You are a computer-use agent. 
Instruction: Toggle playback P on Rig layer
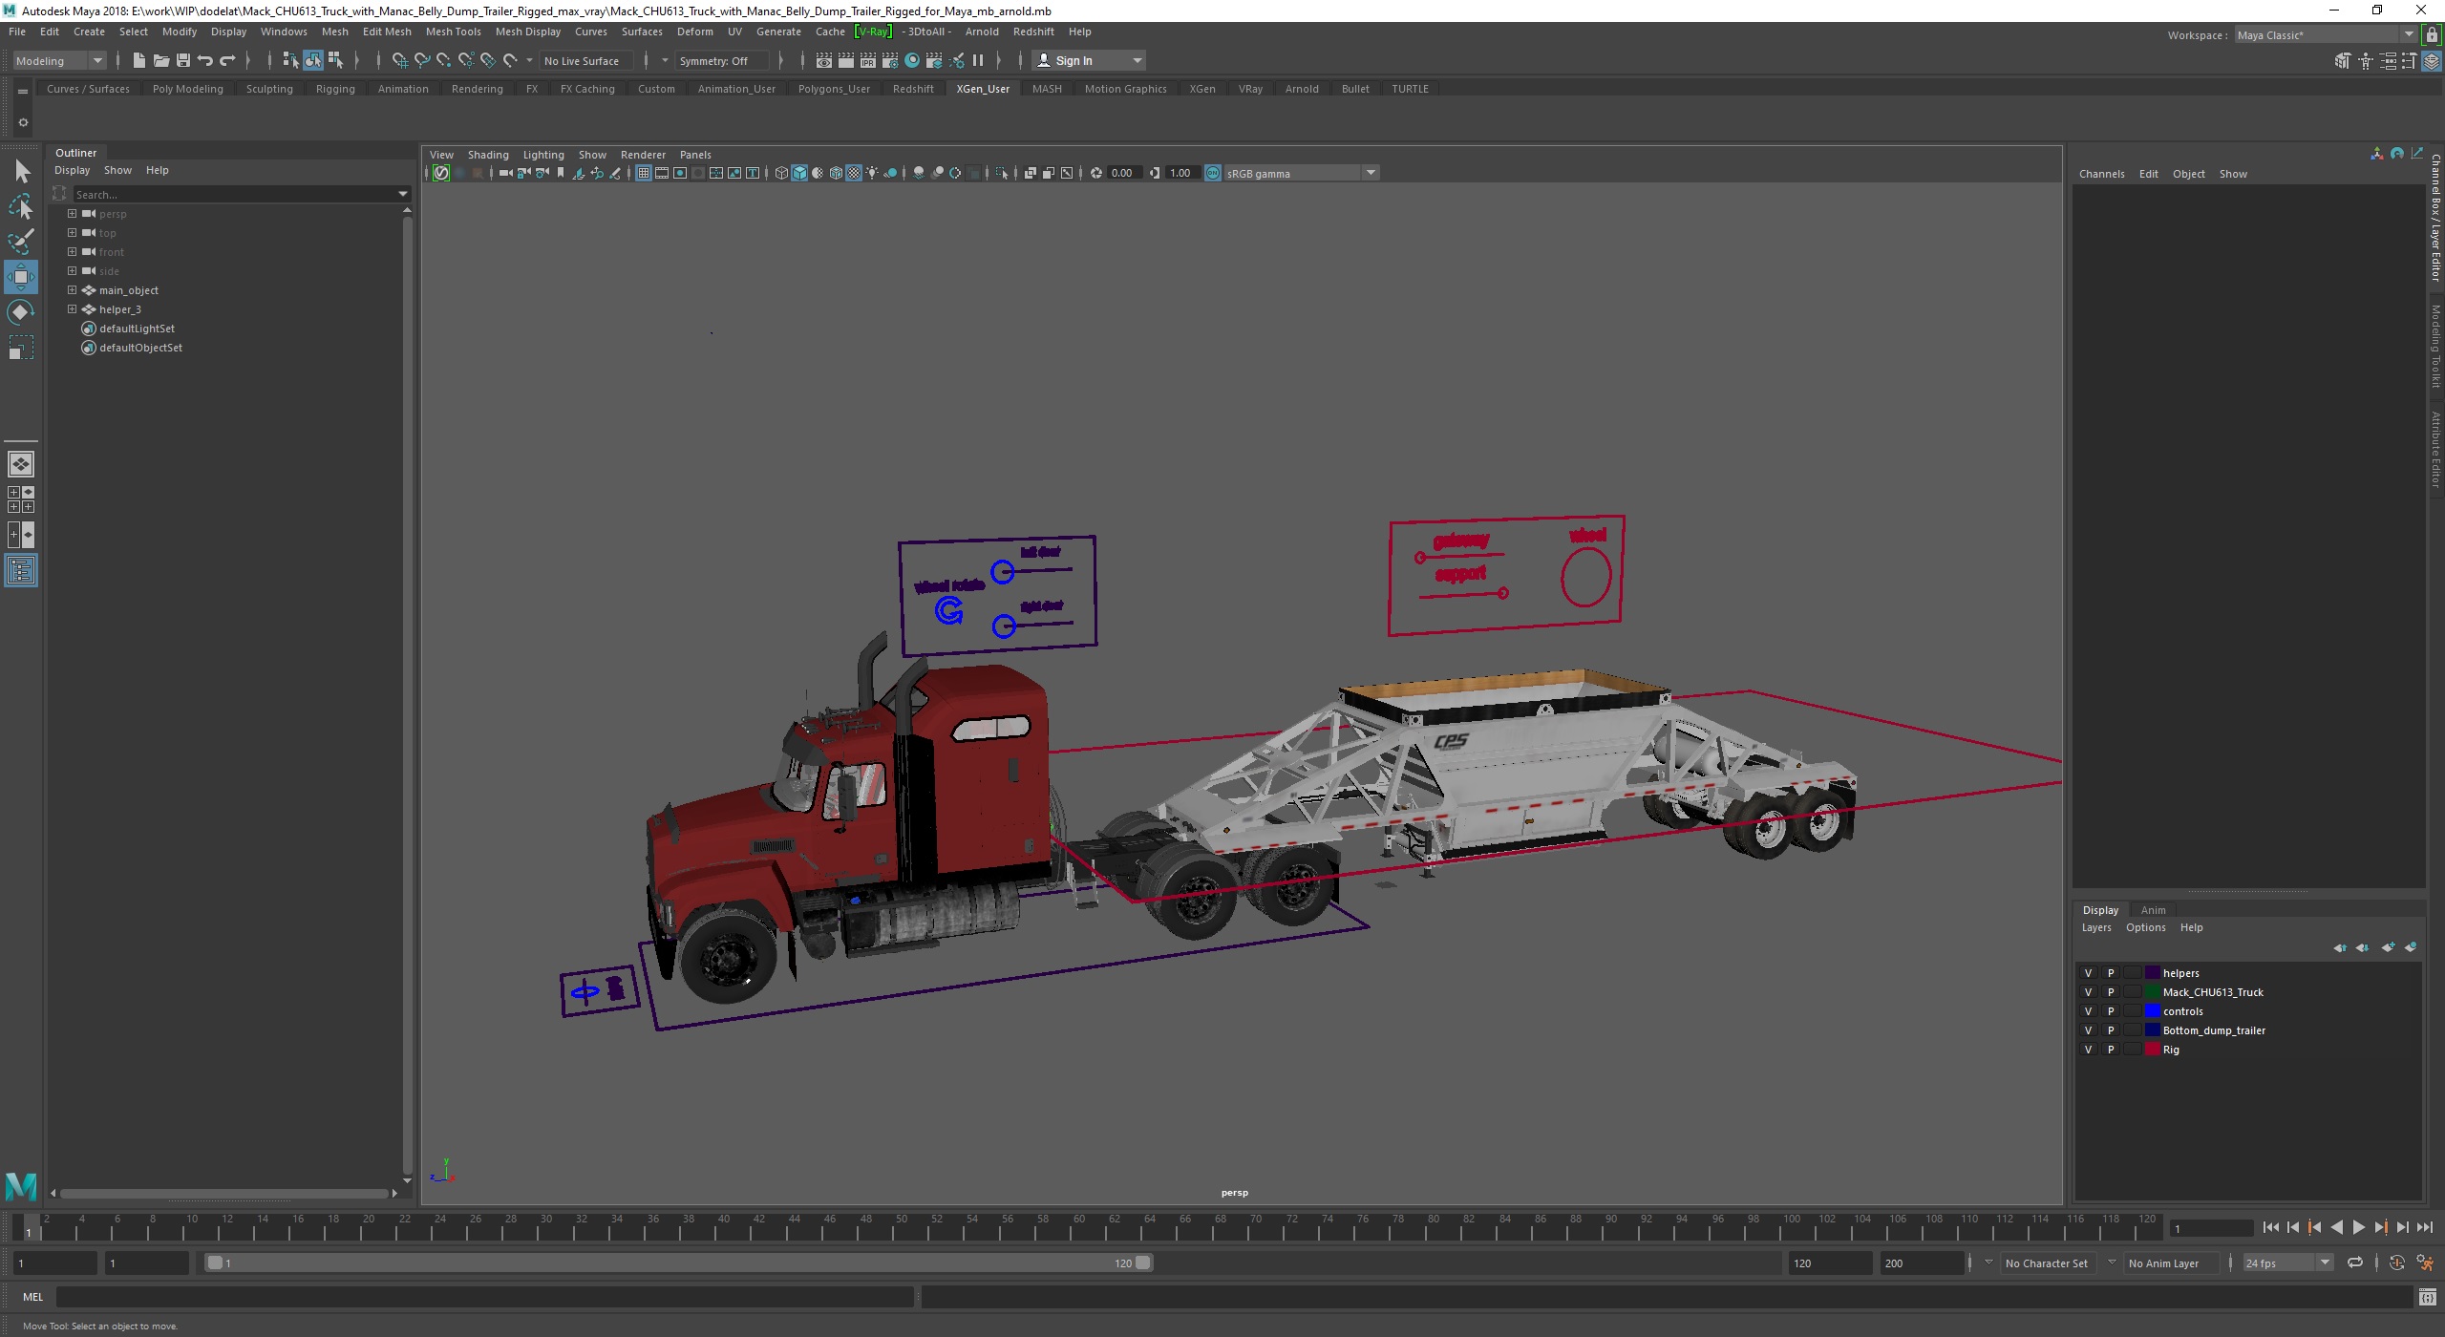point(2111,1050)
